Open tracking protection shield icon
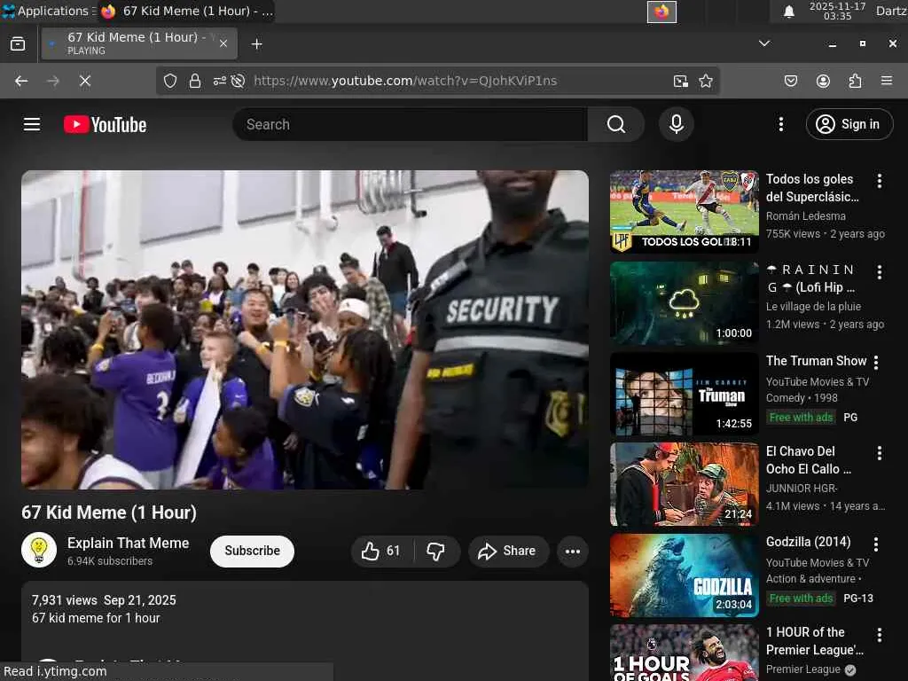 click(169, 81)
